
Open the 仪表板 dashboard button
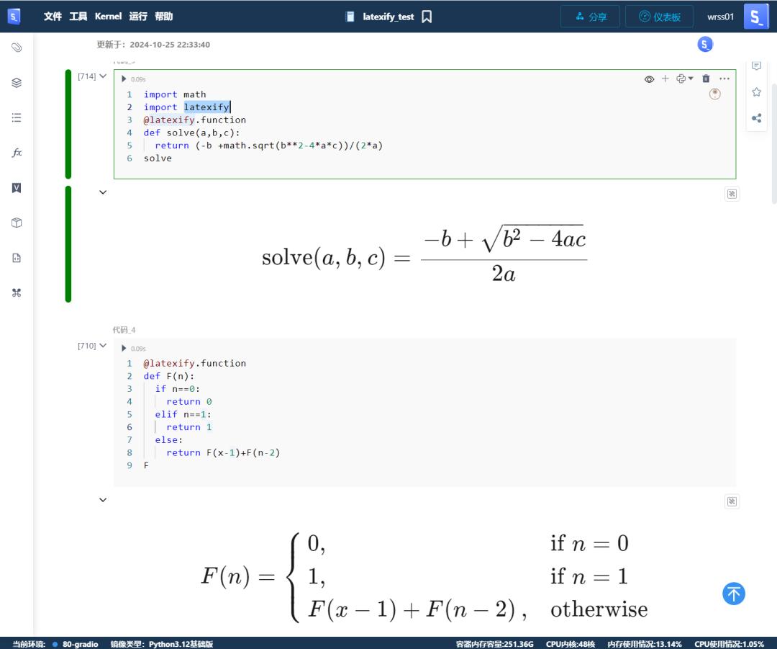coord(658,16)
